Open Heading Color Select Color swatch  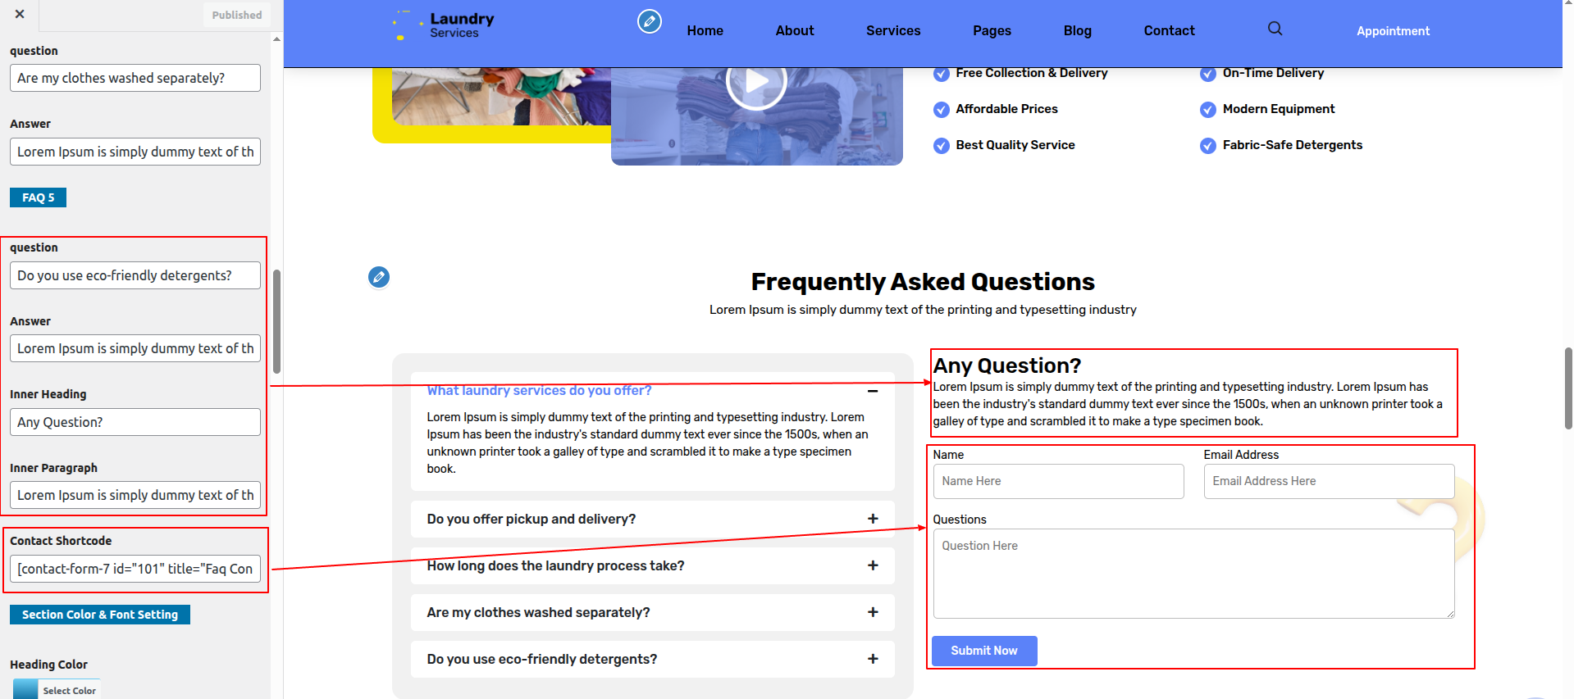coord(57,689)
